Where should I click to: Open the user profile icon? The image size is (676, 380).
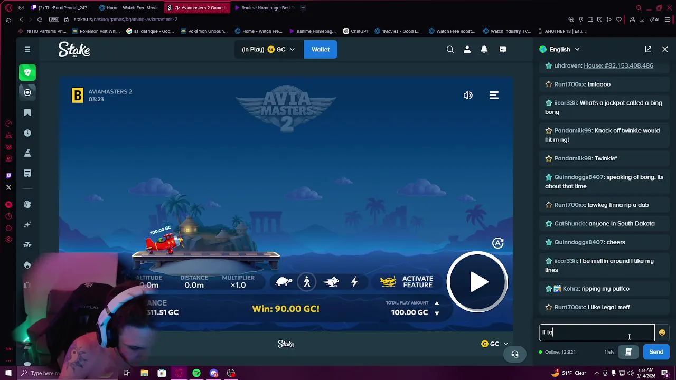click(x=467, y=49)
